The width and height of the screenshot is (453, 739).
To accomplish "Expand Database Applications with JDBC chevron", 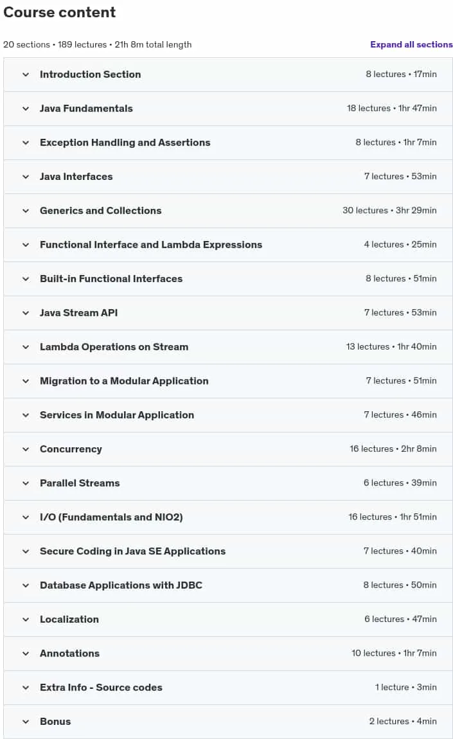I will point(26,585).
